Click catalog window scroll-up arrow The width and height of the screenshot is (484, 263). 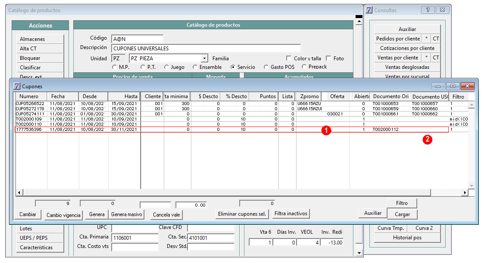click(x=359, y=21)
